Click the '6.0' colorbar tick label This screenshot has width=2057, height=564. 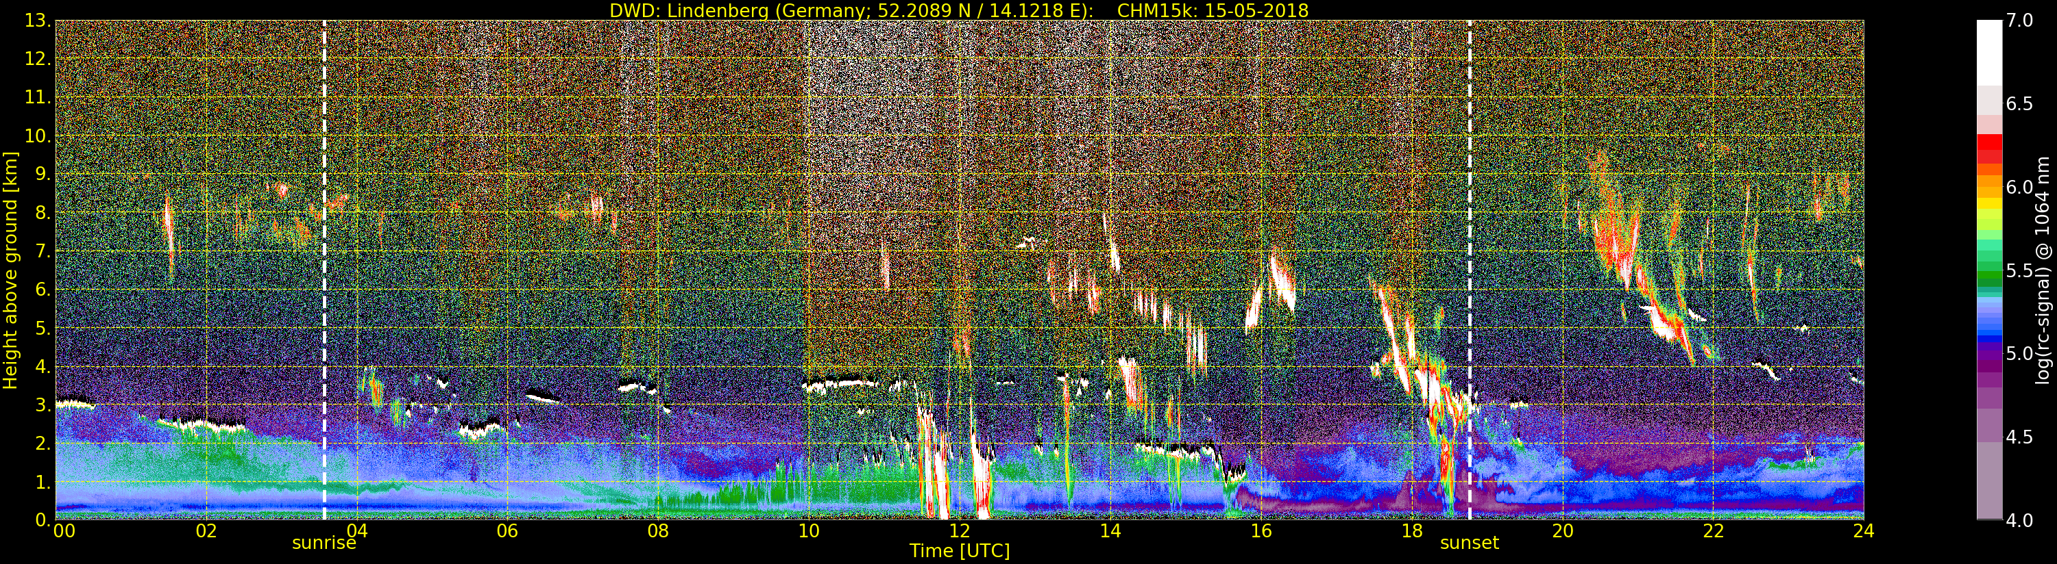[2019, 187]
